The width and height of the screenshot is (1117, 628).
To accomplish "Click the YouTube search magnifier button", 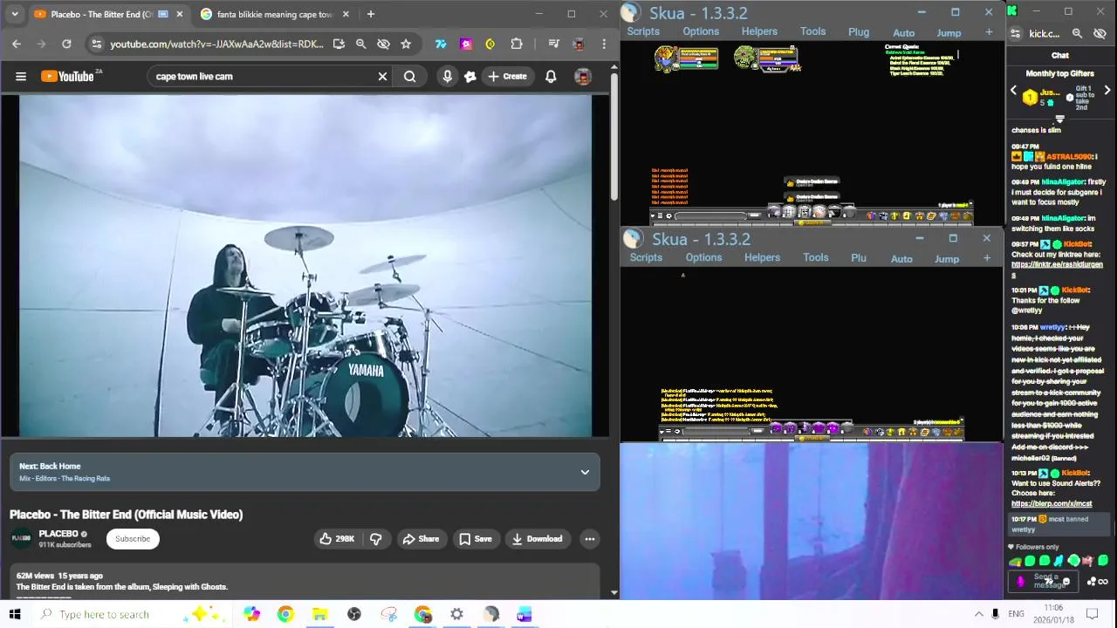I will (x=409, y=76).
